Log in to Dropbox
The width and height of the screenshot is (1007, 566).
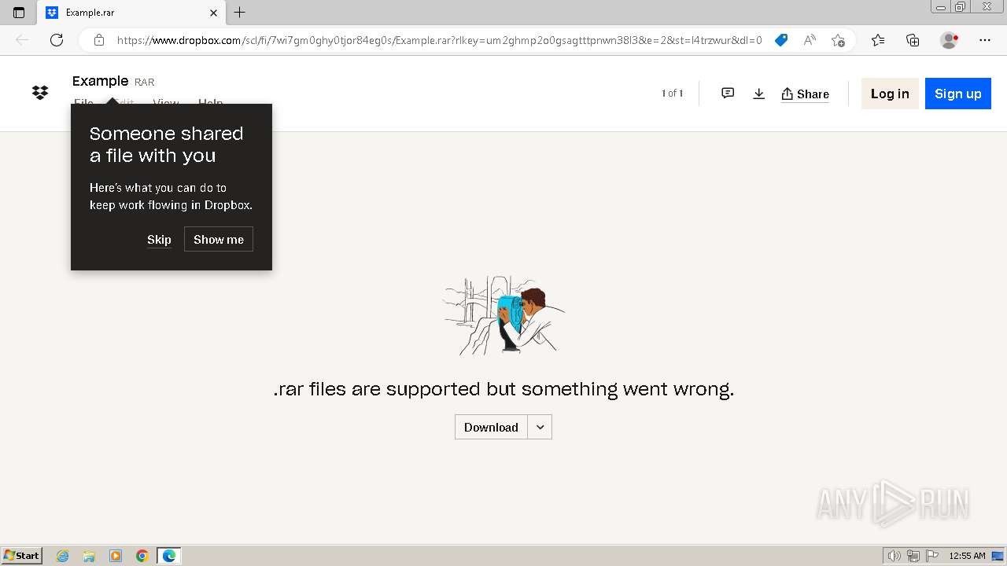point(890,94)
